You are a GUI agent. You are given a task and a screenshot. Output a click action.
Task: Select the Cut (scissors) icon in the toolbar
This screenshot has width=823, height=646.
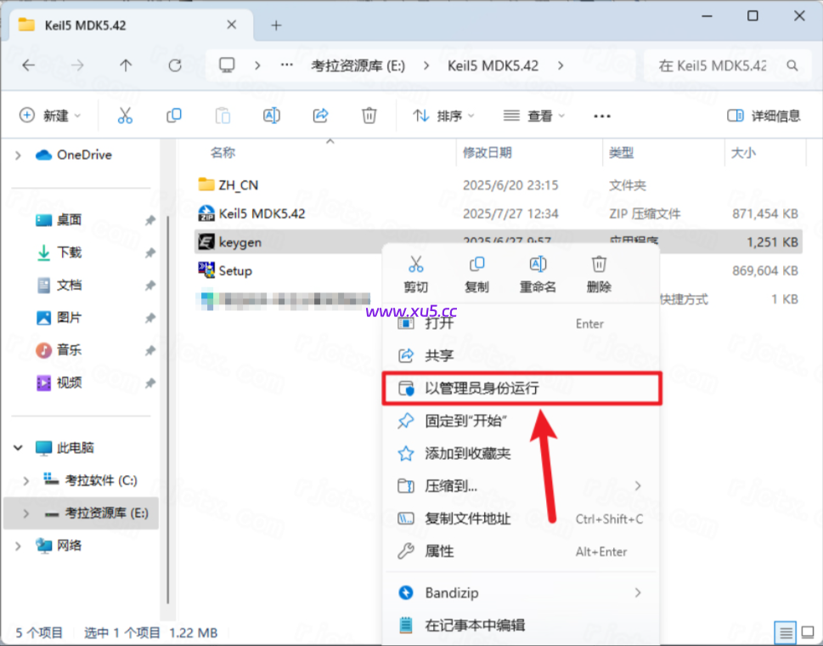[126, 115]
